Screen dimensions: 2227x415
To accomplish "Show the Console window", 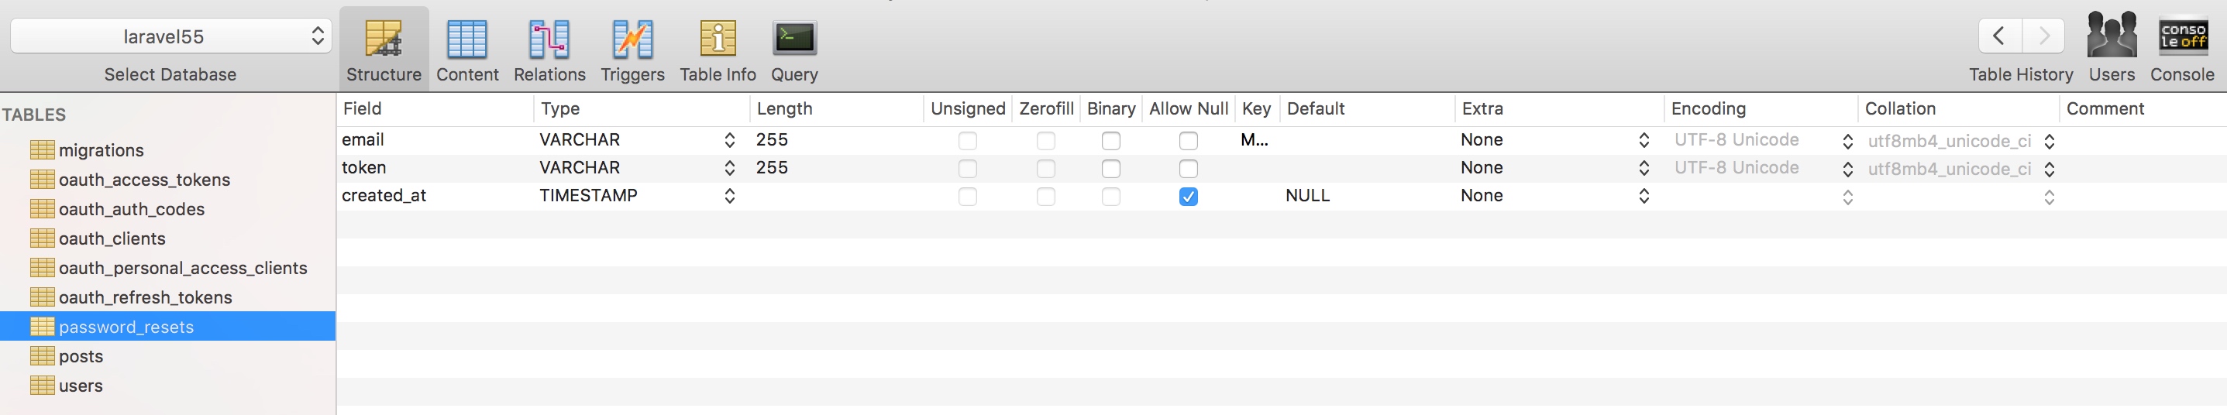I will [x=2182, y=36].
